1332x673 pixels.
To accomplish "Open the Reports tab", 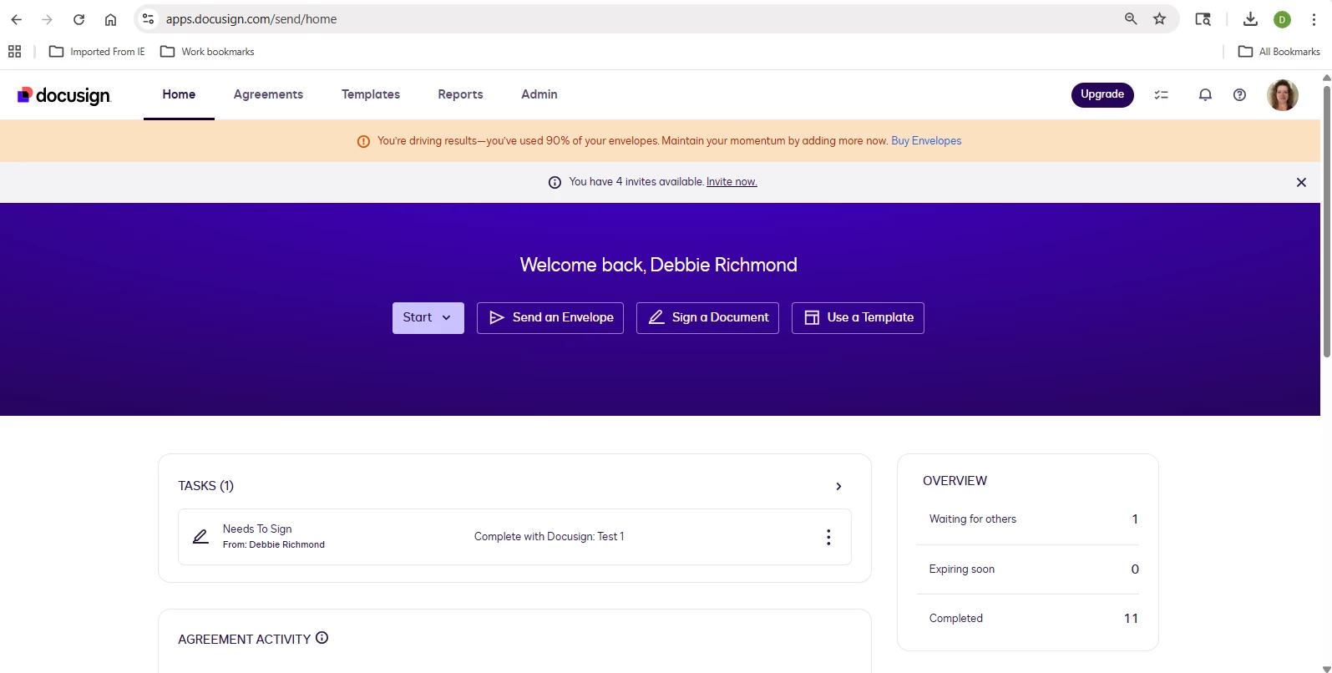I will click(x=460, y=94).
